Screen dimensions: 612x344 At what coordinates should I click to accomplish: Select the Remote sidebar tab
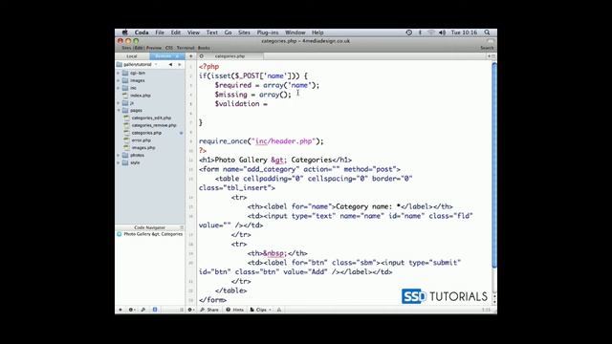166,56
